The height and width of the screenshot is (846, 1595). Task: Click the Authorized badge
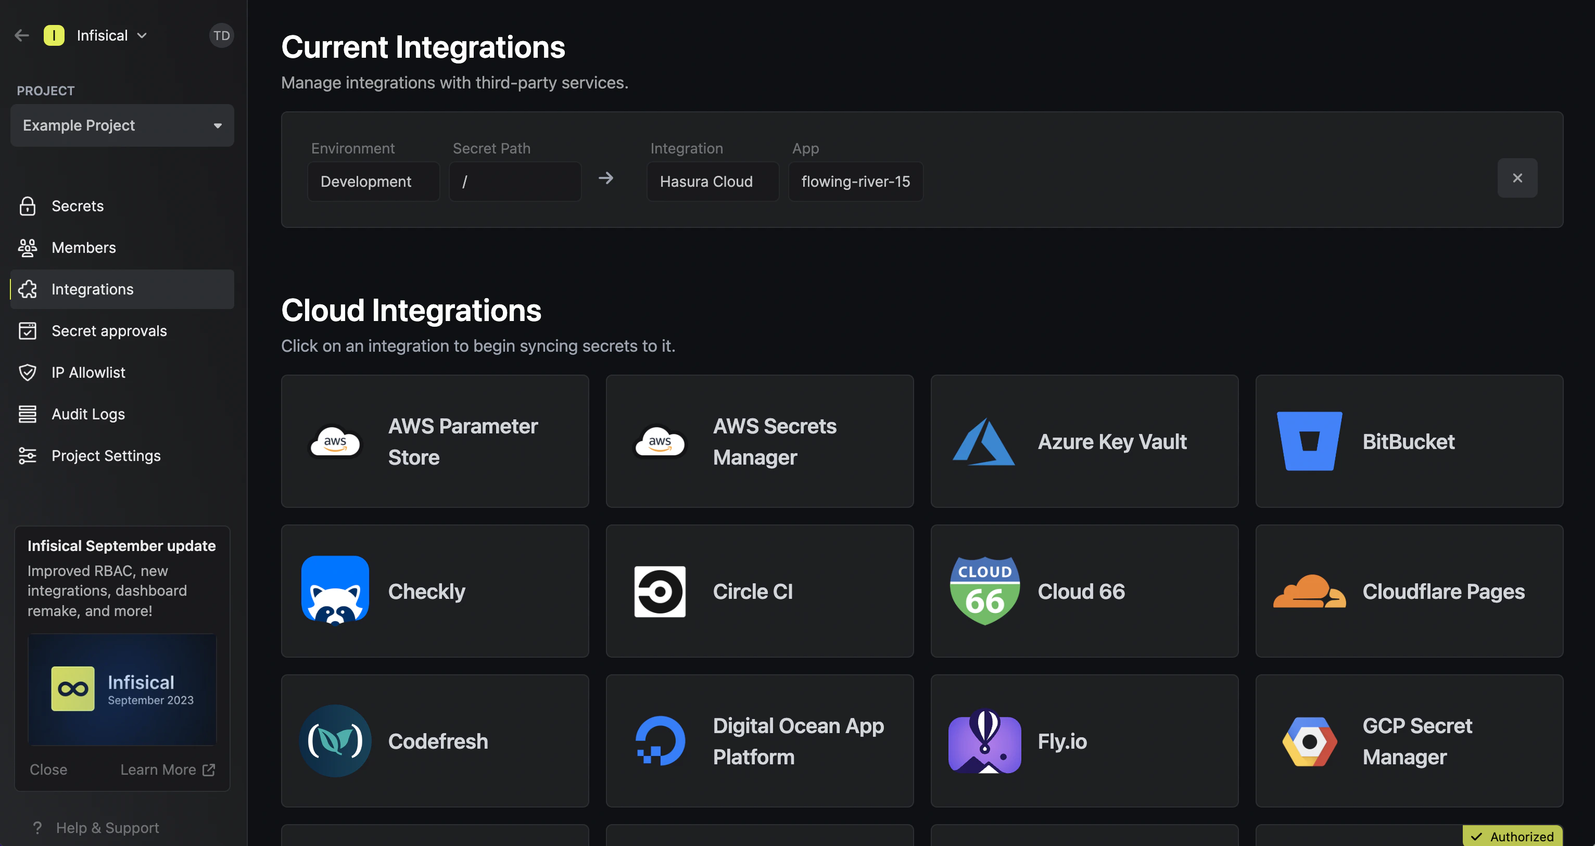click(1513, 836)
